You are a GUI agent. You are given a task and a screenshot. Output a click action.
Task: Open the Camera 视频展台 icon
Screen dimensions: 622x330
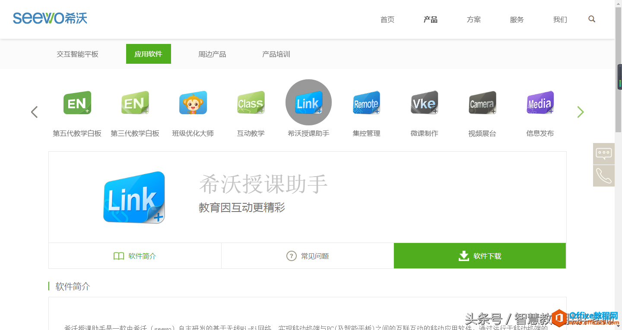point(482,103)
